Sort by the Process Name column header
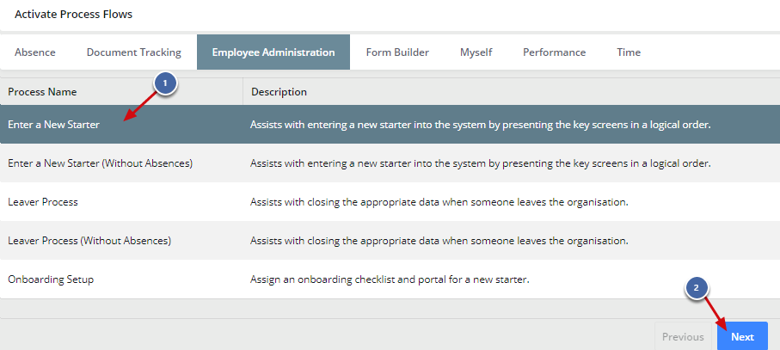 click(x=42, y=92)
